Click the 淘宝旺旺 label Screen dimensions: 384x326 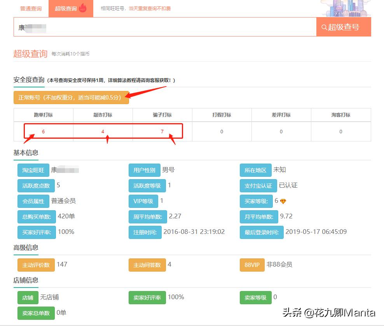click(x=33, y=170)
